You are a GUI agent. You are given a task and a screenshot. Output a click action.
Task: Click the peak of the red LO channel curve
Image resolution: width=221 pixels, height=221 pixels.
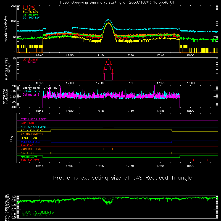[x=108, y=59]
